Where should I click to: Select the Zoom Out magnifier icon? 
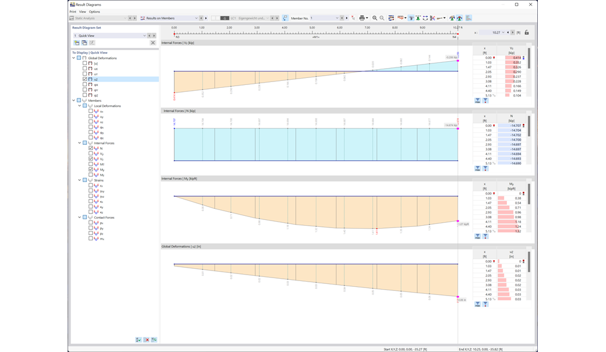pyautogui.click(x=383, y=18)
